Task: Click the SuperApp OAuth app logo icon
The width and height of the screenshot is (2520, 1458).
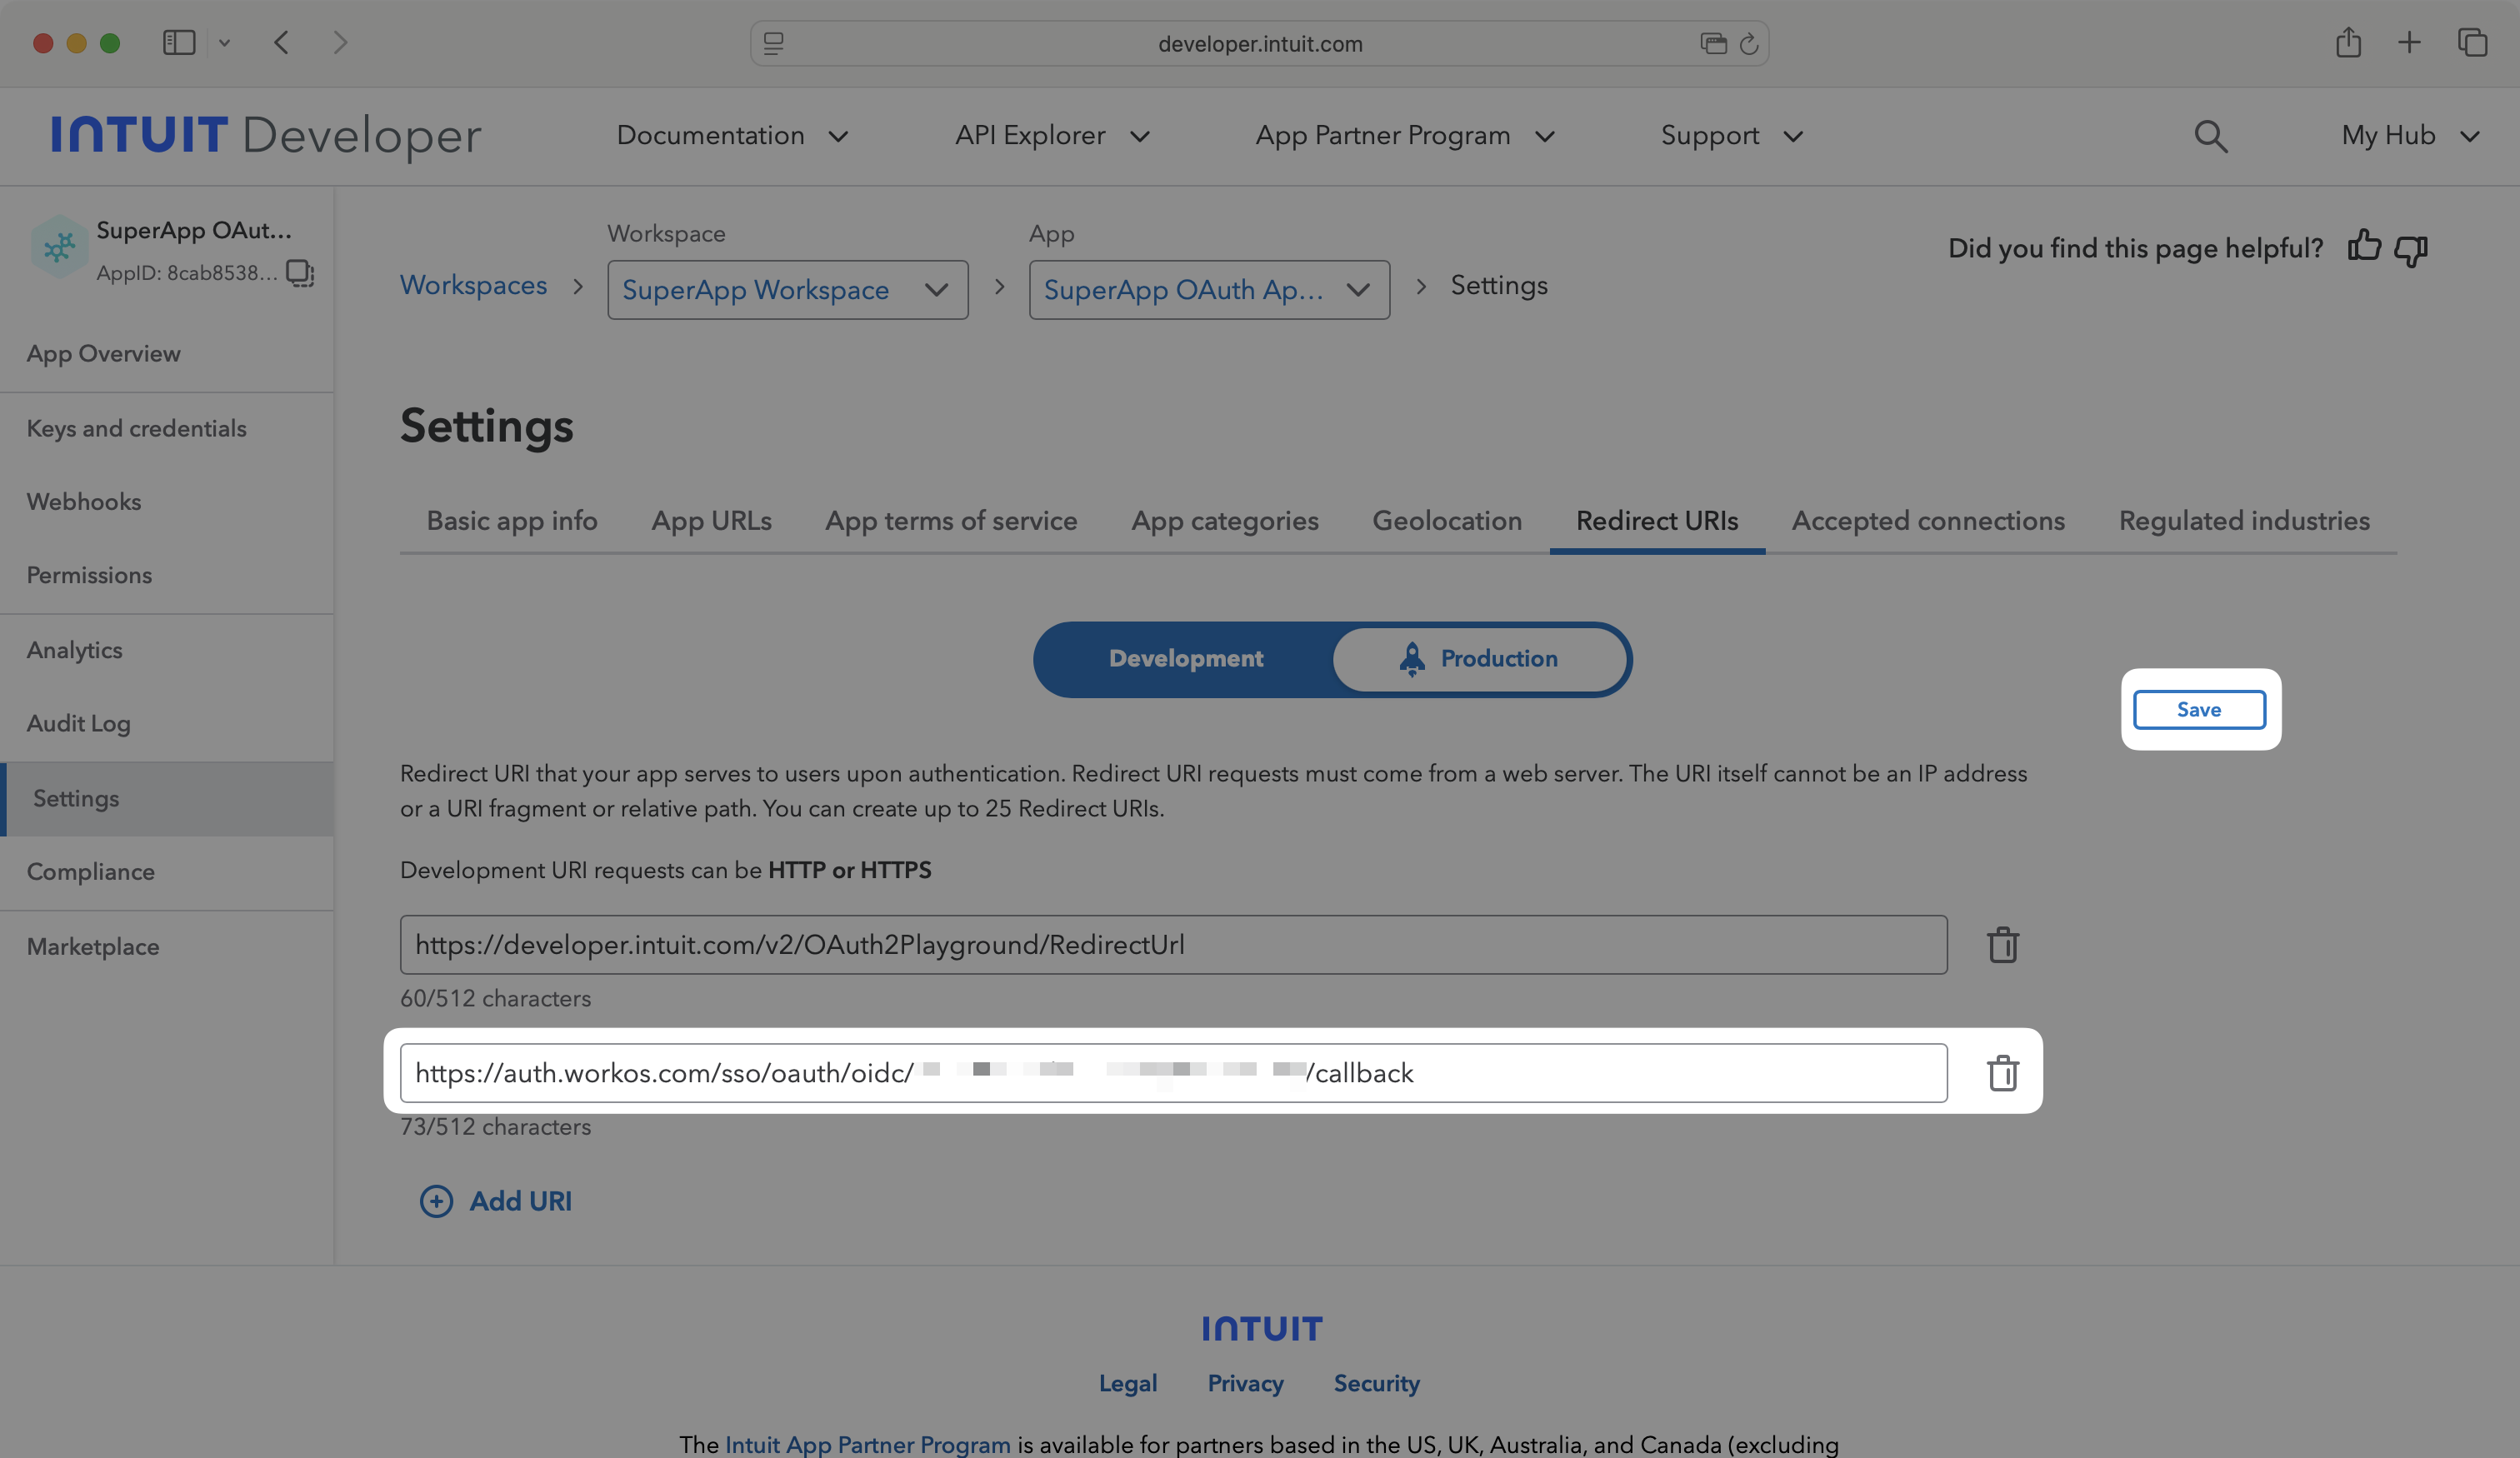Action: [x=58, y=246]
